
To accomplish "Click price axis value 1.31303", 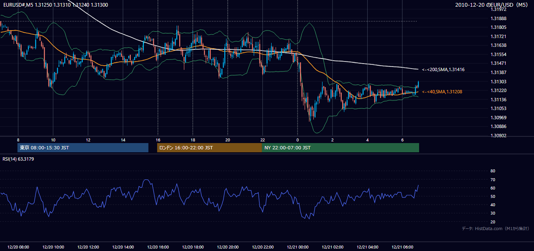I will [x=498, y=82].
